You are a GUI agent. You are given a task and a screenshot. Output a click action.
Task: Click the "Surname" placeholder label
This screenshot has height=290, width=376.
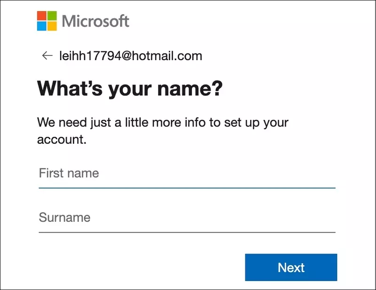(x=64, y=217)
